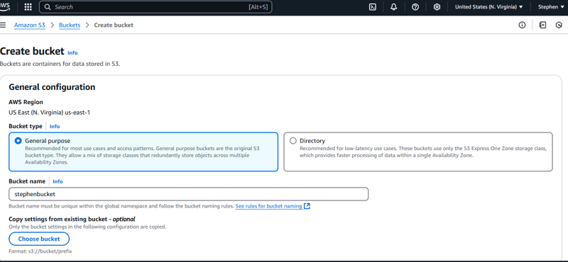The width and height of the screenshot is (568, 262).
Task: Go to Amazon S3 breadcrumb
Action: click(x=30, y=25)
